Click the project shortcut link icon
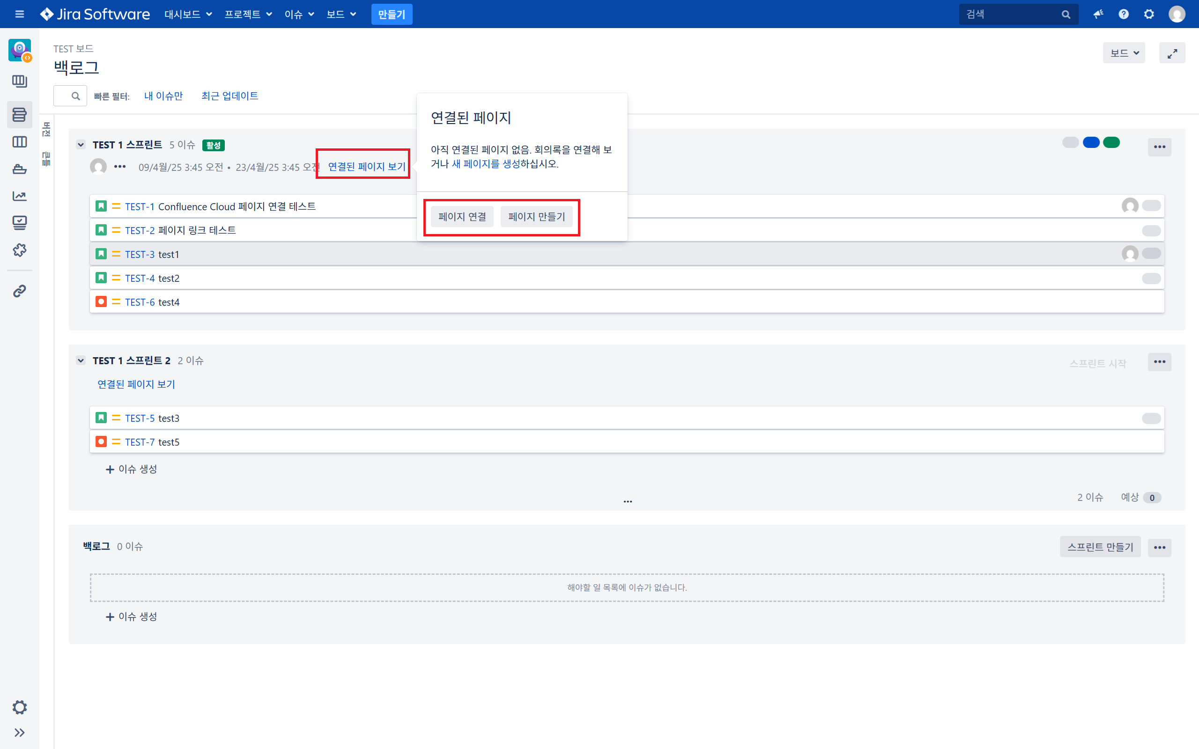 19,291
